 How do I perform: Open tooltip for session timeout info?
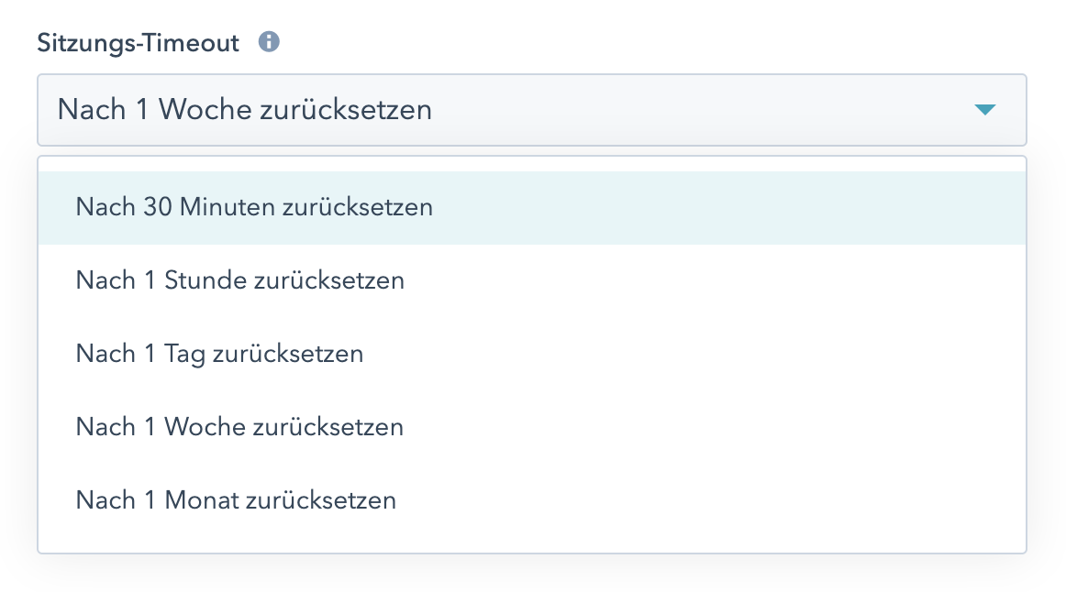269,42
